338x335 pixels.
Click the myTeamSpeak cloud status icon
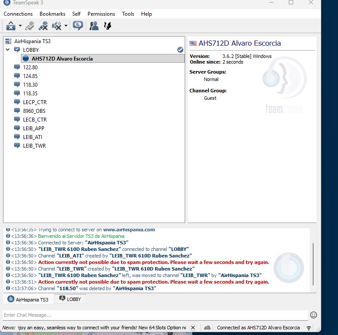click(x=207, y=328)
